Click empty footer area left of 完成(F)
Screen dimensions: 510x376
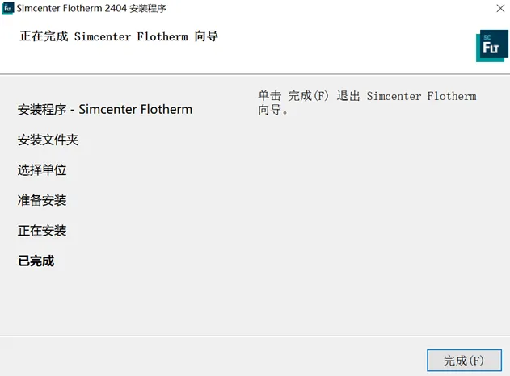218,359
